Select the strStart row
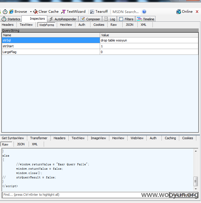Screen dimensions: 201x203 [100, 46]
